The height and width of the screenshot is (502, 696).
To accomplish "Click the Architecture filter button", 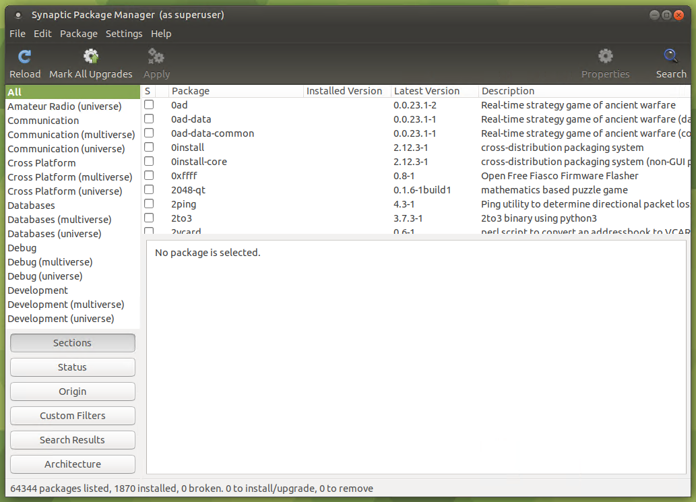I will coord(72,464).
